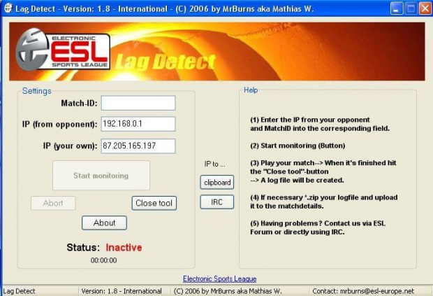Click the 00:00:00 timer text
This screenshot has height=296, width=433.
point(103,260)
